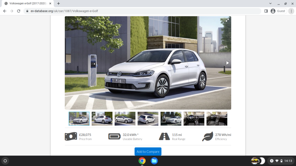Click the yellow car avatar in shelf
Viewport: 296px width, 166px height.
[255, 161]
